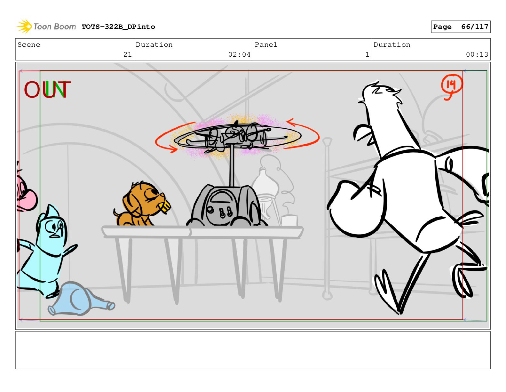Click the Panel value '1'
This screenshot has height=392, width=506.
pos(367,54)
